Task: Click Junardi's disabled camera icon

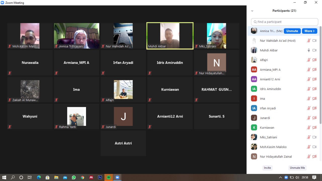Action: pyautogui.click(x=314, y=118)
